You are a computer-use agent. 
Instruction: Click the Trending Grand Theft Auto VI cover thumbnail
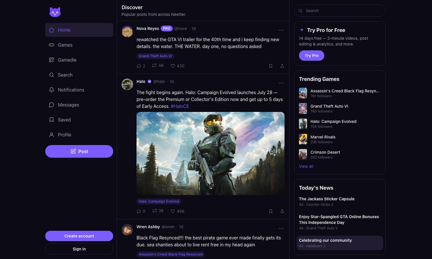[303, 108]
